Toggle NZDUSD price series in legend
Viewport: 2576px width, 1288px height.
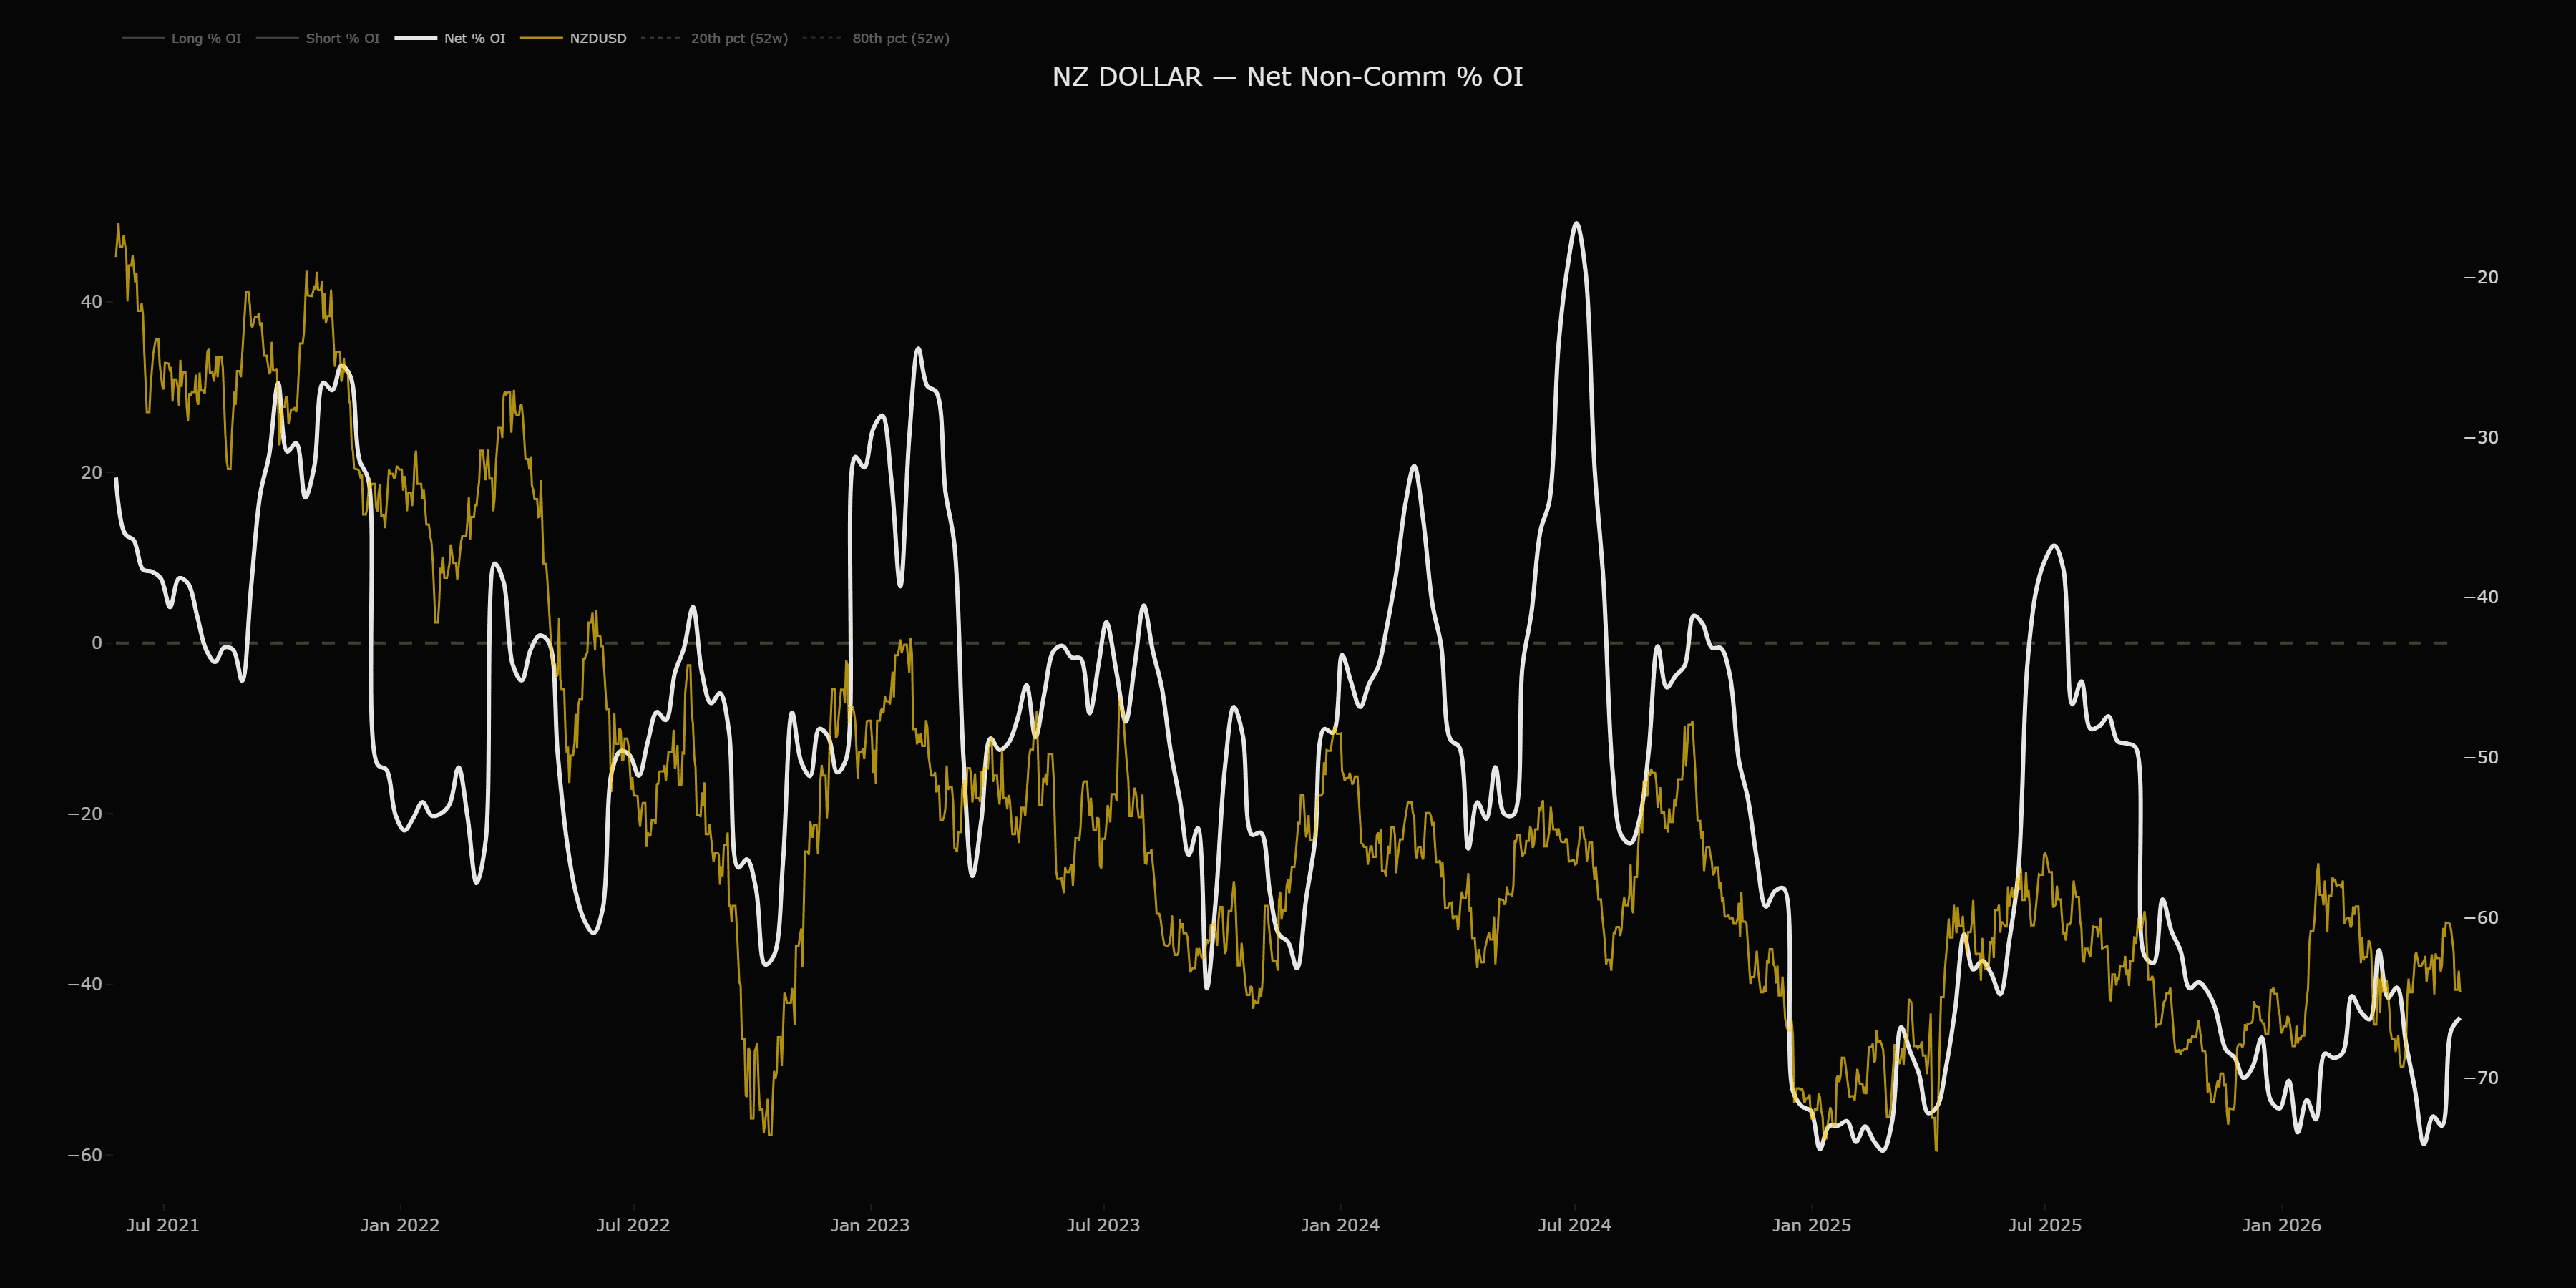tap(574, 38)
